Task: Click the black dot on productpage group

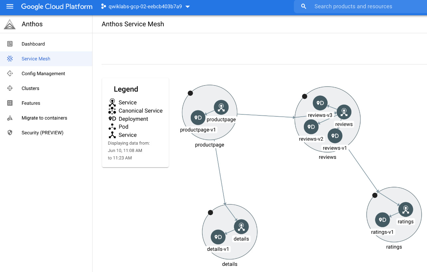Action: pyautogui.click(x=190, y=93)
